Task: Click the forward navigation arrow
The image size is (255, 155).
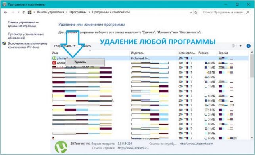Action: tap(13, 12)
